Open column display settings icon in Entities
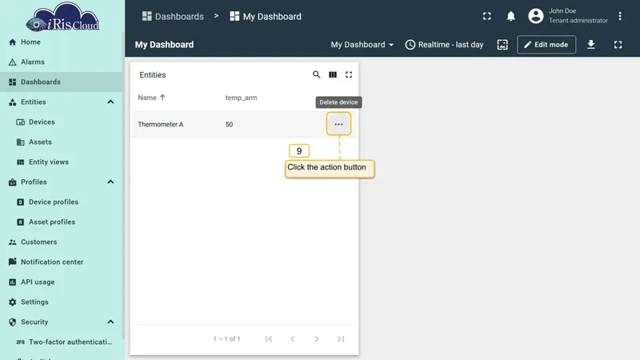The width and height of the screenshot is (640, 360). click(x=333, y=74)
